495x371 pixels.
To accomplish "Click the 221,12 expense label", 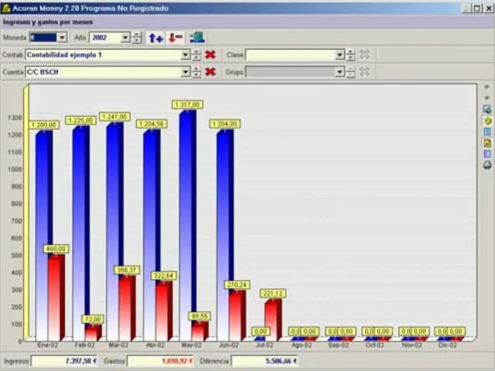I will [x=273, y=294].
